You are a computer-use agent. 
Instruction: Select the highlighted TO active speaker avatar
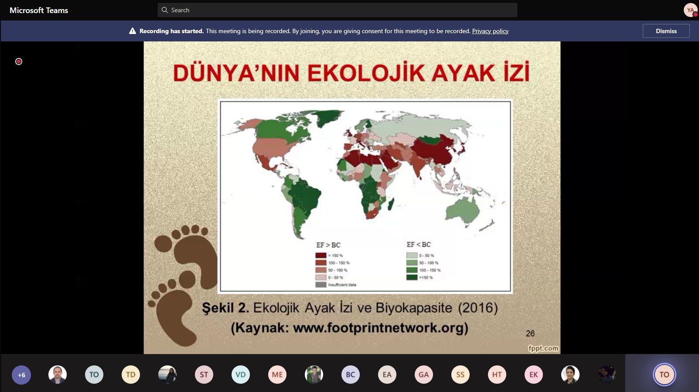[x=664, y=375]
